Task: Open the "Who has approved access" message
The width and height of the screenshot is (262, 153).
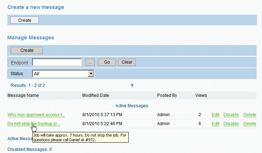Action: pos(36,115)
